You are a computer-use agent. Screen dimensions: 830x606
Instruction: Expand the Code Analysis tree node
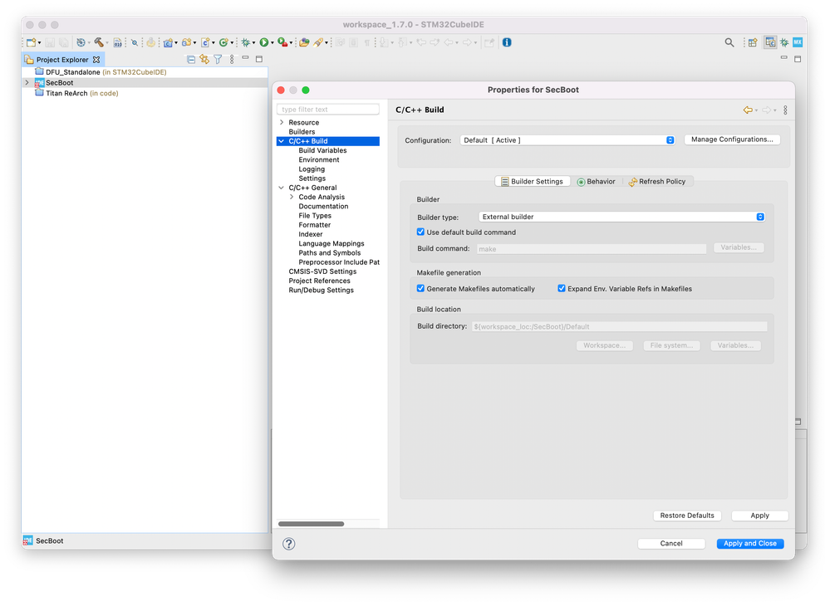click(292, 197)
